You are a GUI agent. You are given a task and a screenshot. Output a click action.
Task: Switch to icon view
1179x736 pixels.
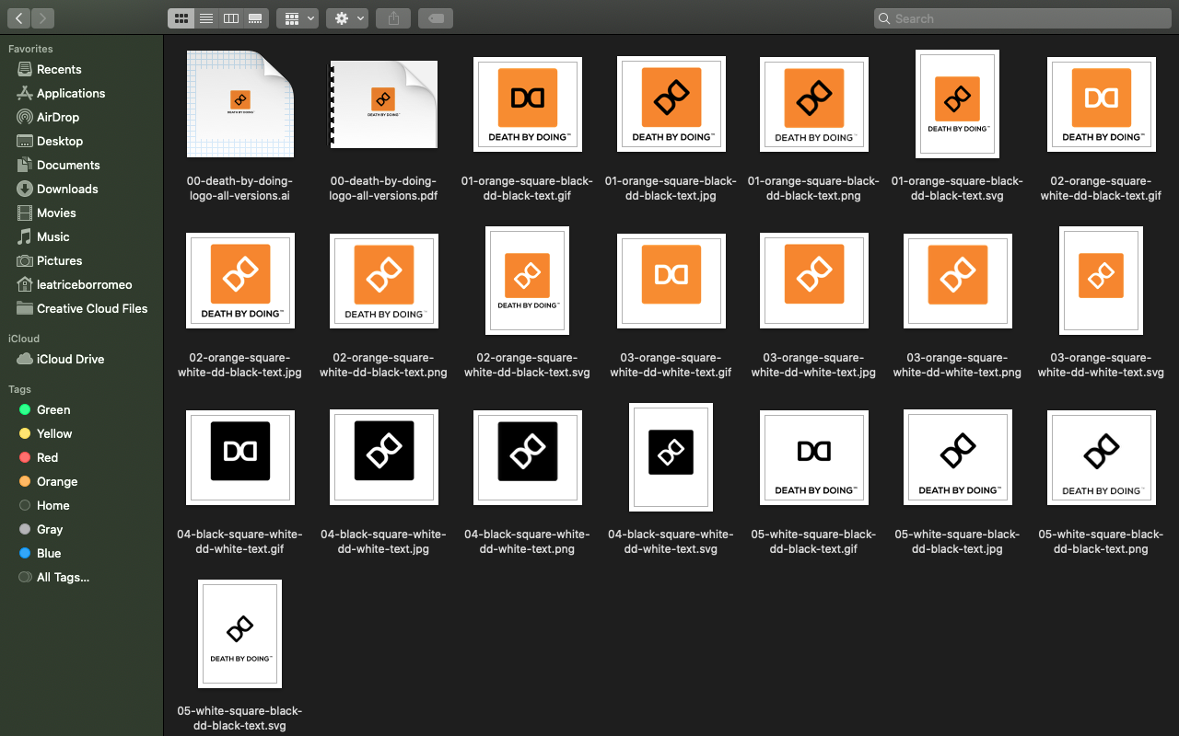pos(181,17)
